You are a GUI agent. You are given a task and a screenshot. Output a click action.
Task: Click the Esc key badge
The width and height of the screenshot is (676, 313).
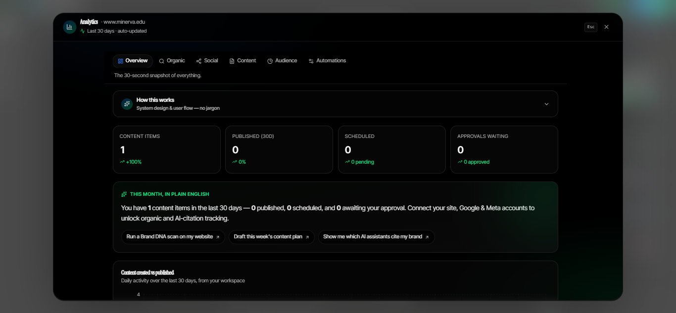(x=591, y=27)
